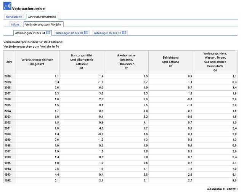The width and height of the screenshot is (244, 194).
Task: Click 8,9 housing value in 1992 row
Action: click(234, 180)
